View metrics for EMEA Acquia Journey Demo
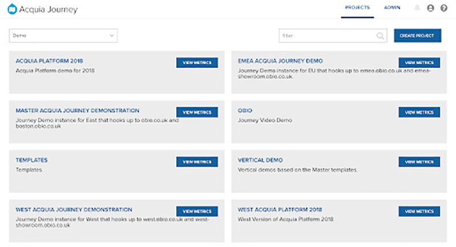 (419, 63)
